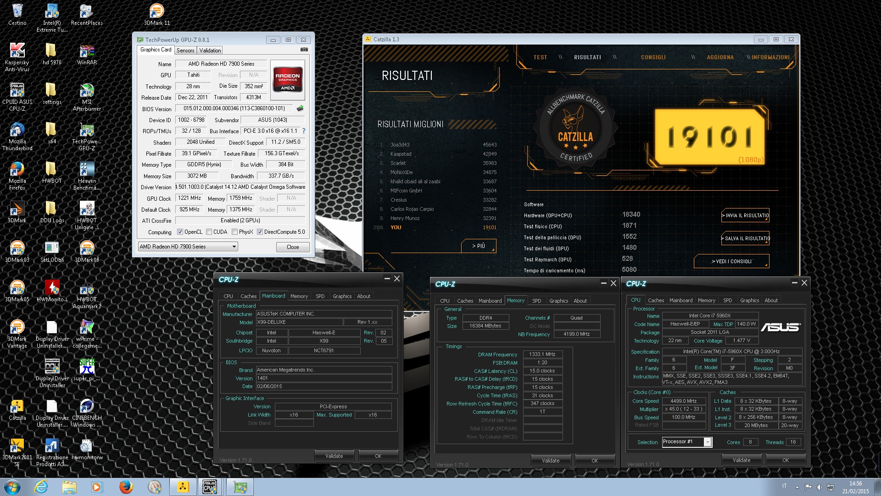Image resolution: width=881 pixels, height=496 pixels.
Task: Click the Windows Start button
Action: click(x=12, y=487)
